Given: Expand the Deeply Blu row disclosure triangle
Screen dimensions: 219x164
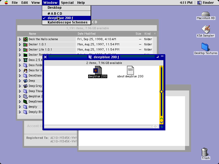Looking at the screenshot, I should 20,112.
